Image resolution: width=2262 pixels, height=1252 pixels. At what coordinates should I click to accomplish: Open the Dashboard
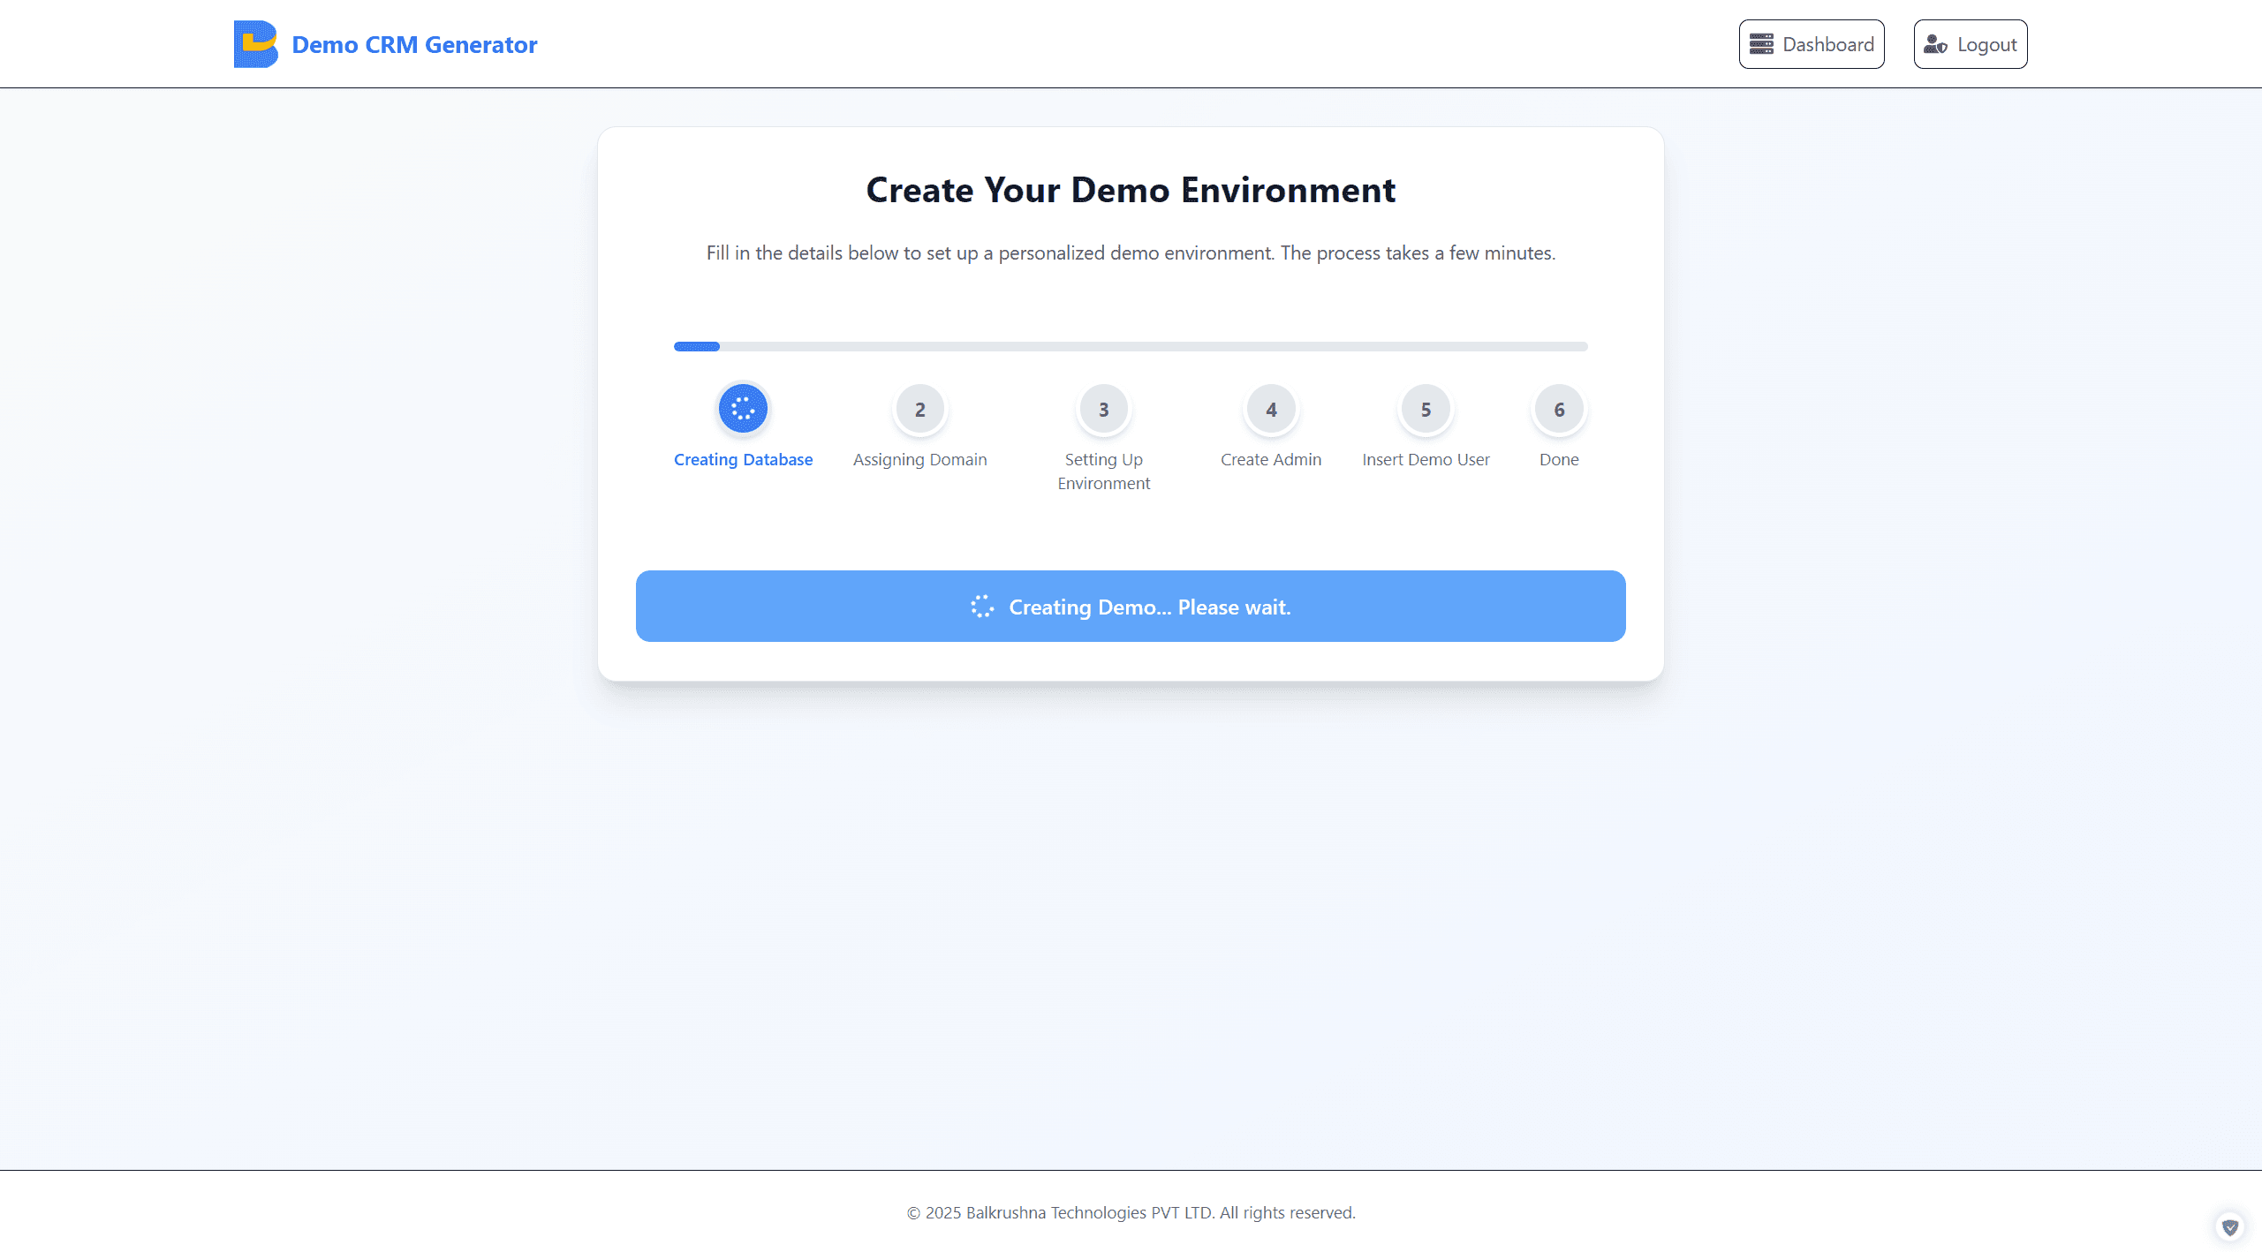tap(1812, 43)
